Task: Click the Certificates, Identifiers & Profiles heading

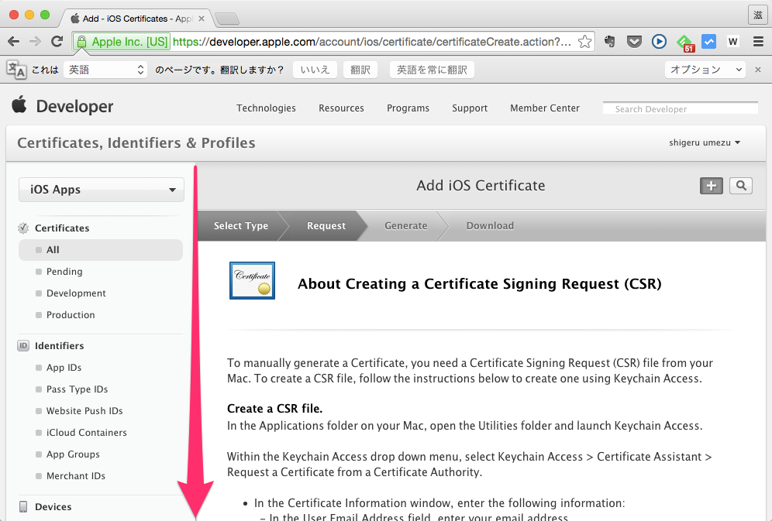Action: coord(136,142)
